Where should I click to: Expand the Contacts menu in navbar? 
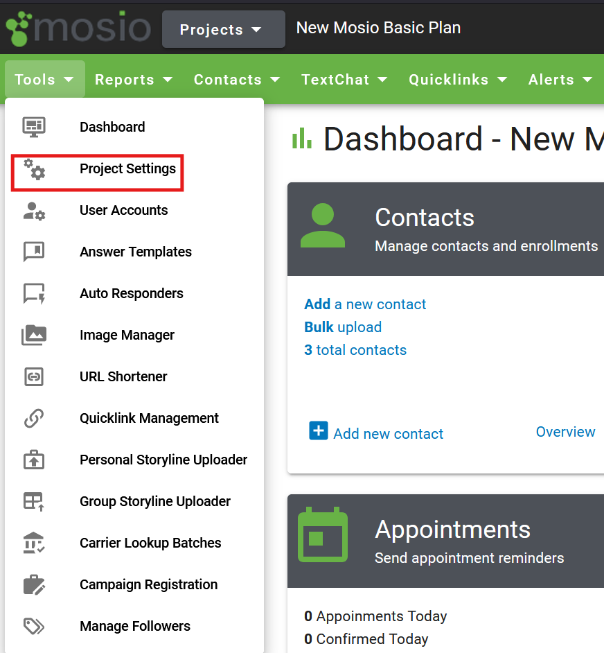click(x=236, y=79)
